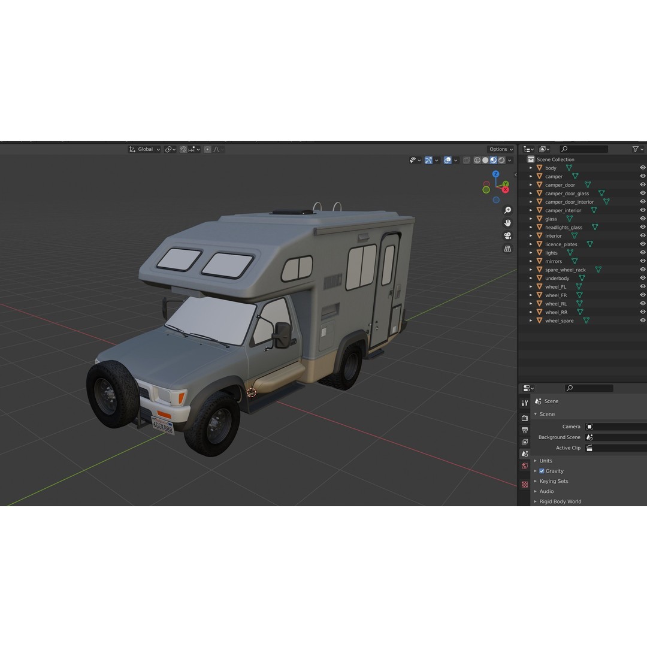Open the Options popover in the viewport header
Screen dimensions: 647x647
pos(500,149)
